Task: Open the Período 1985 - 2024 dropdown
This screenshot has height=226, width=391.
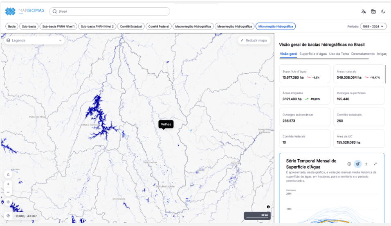Action: pyautogui.click(x=373, y=27)
